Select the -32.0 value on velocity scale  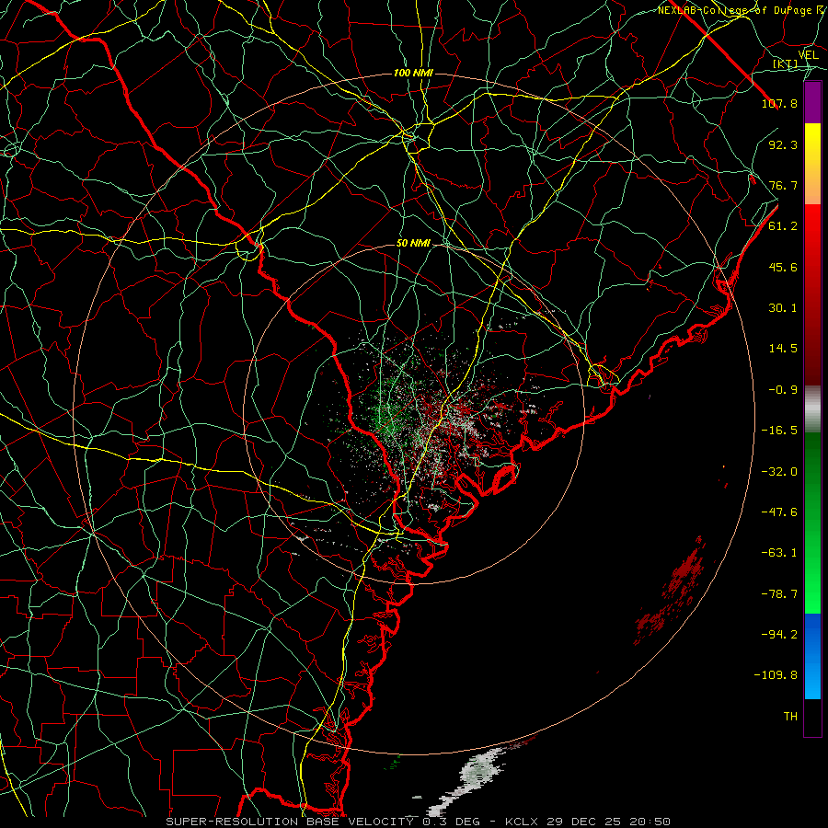(x=779, y=472)
